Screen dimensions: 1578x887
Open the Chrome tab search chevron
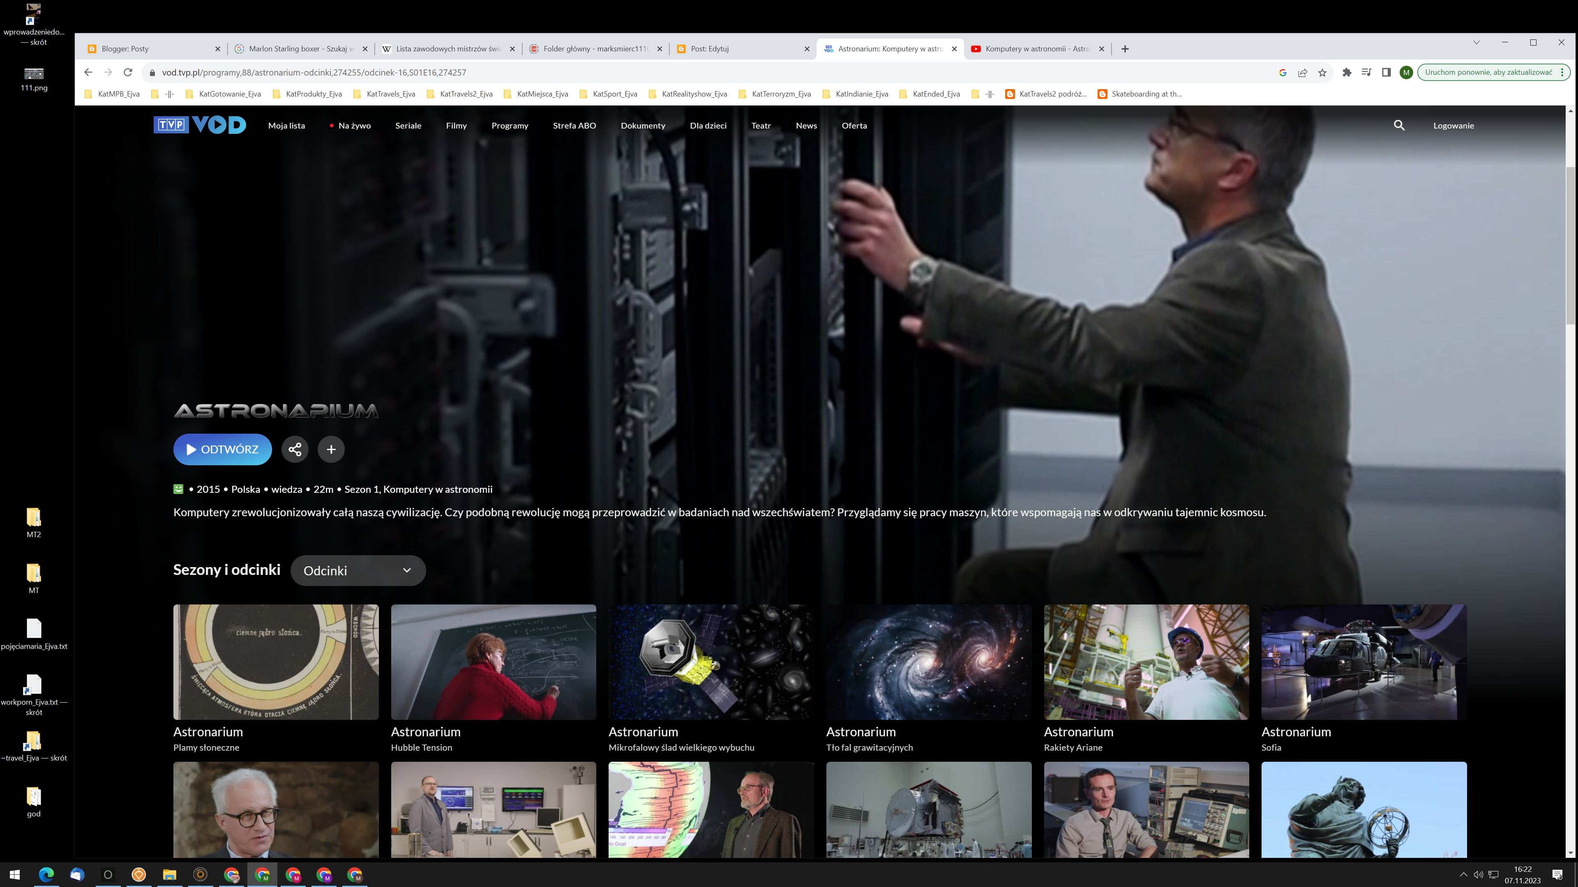[1476, 42]
